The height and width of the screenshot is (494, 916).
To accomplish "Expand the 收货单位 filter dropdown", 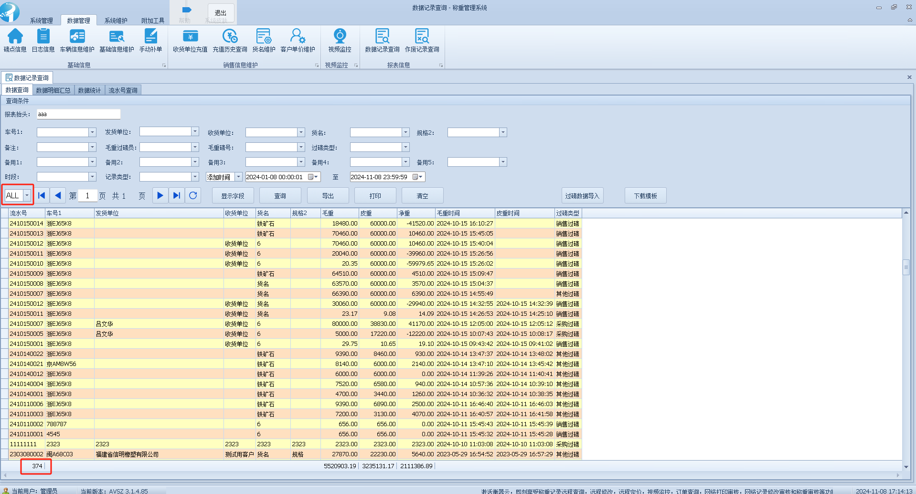I will pyautogui.click(x=301, y=132).
